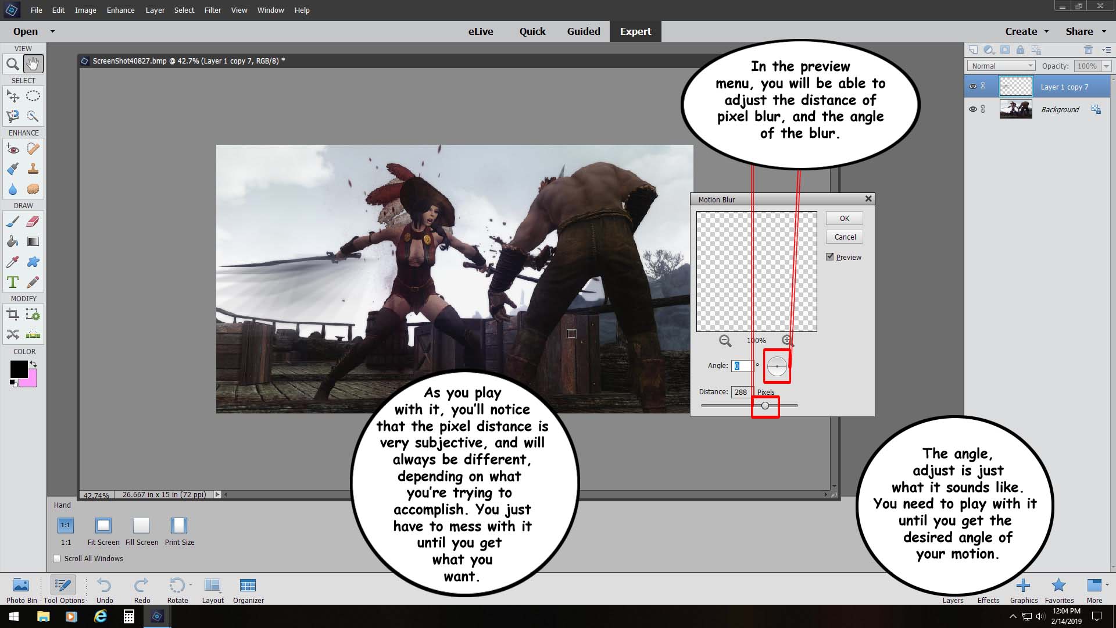The image size is (1116, 628).
Task: Hide the Background layer eye
Action: tap(972, 109)
